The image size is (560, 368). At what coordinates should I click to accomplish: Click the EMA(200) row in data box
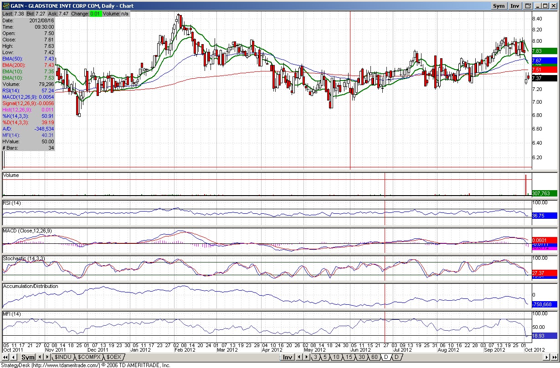28,65
